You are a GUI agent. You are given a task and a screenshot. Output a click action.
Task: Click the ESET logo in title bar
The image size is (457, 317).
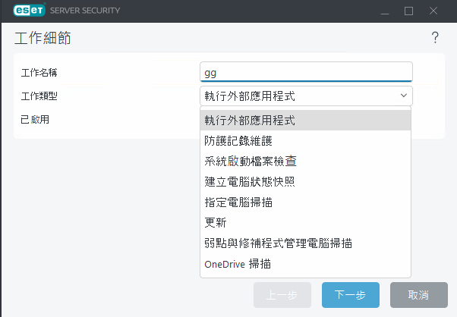(27, 11)
